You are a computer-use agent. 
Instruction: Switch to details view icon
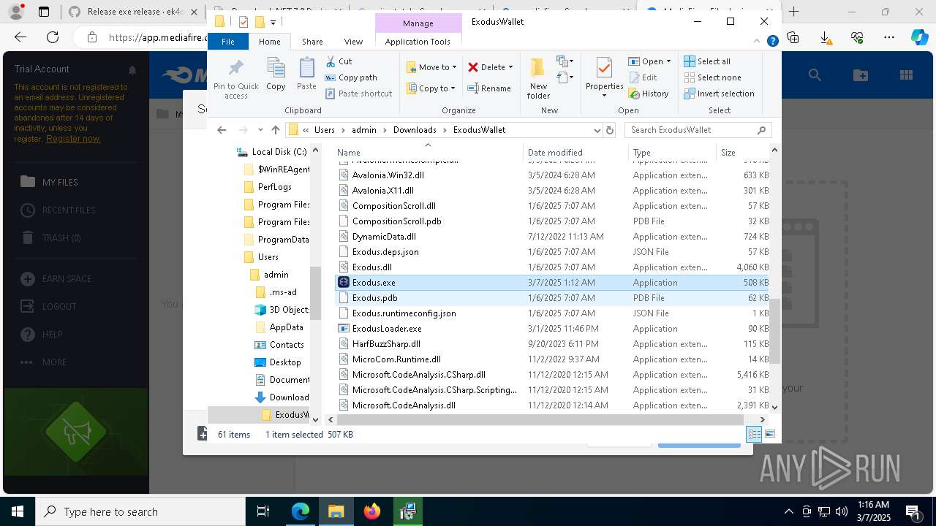(x=754, y=434)
